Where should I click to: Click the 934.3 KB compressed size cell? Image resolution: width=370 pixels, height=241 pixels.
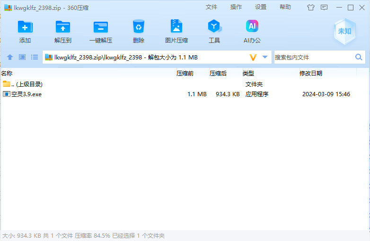[228, 94]
